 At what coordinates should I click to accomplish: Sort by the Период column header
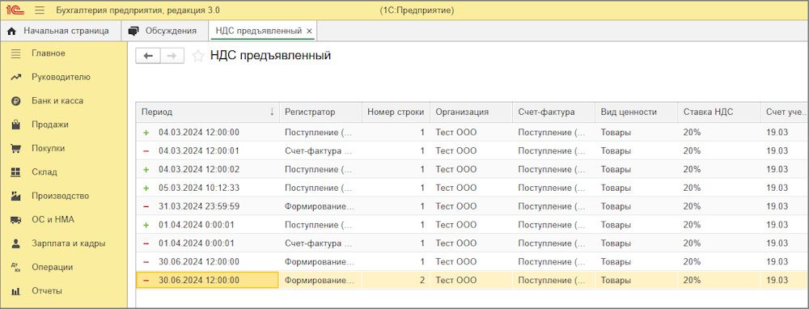click(207, 112)
